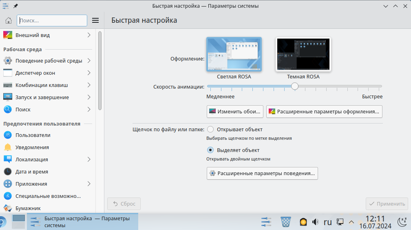411x230 pixels.
Task: Click the Дата и время clock icon
Action: [x=8, y=171]
